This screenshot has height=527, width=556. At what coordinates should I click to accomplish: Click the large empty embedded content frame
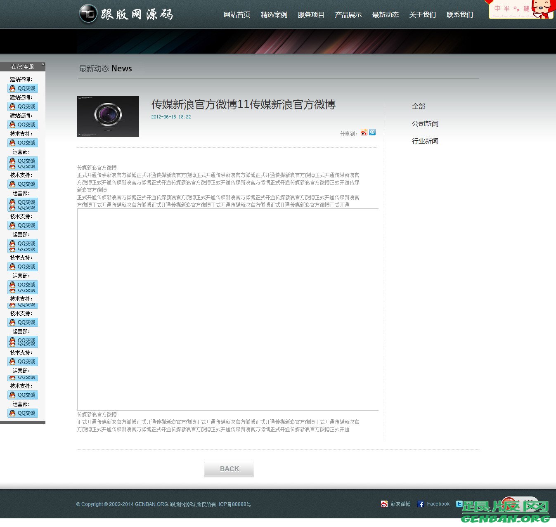[x=228, y=310]
